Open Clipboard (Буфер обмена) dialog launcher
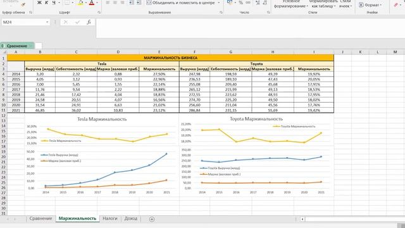 click(31, 13)
